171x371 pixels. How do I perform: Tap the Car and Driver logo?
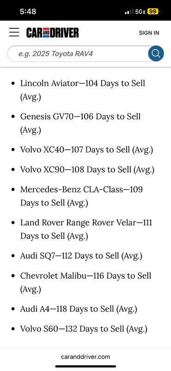[x=53, y=32]
